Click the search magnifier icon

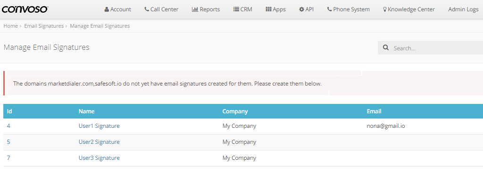click(x=385, y=48)
